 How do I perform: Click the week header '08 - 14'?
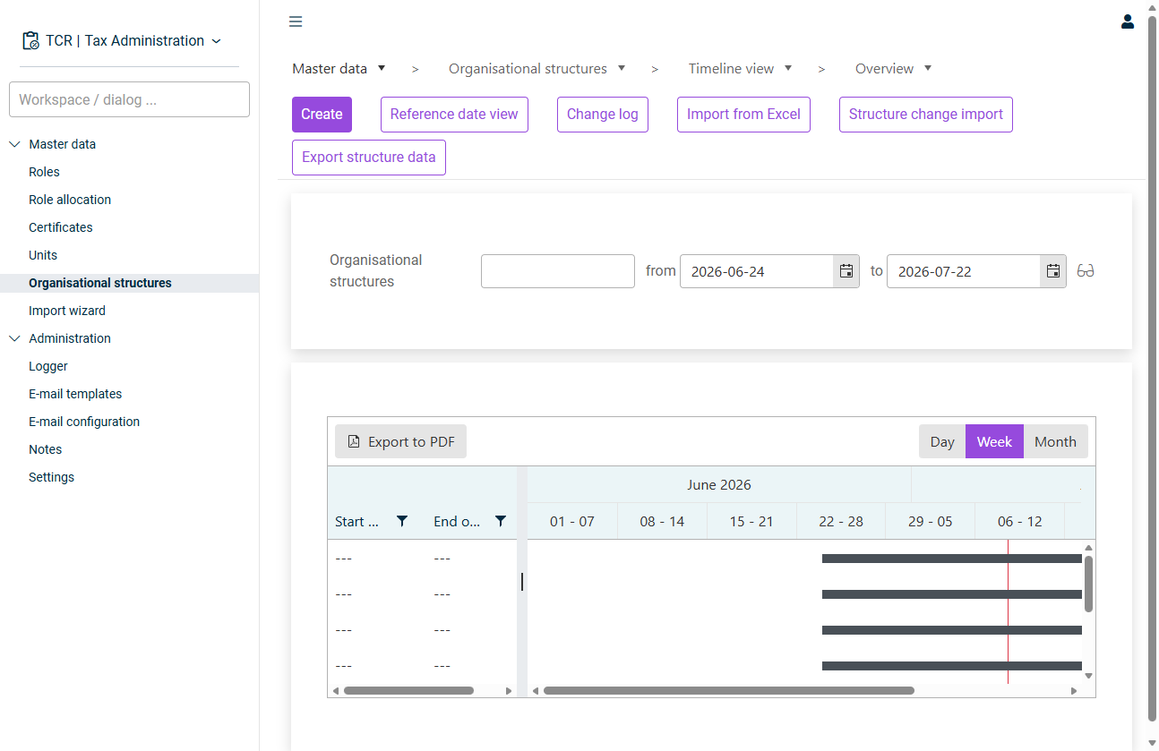click(662, 521)
